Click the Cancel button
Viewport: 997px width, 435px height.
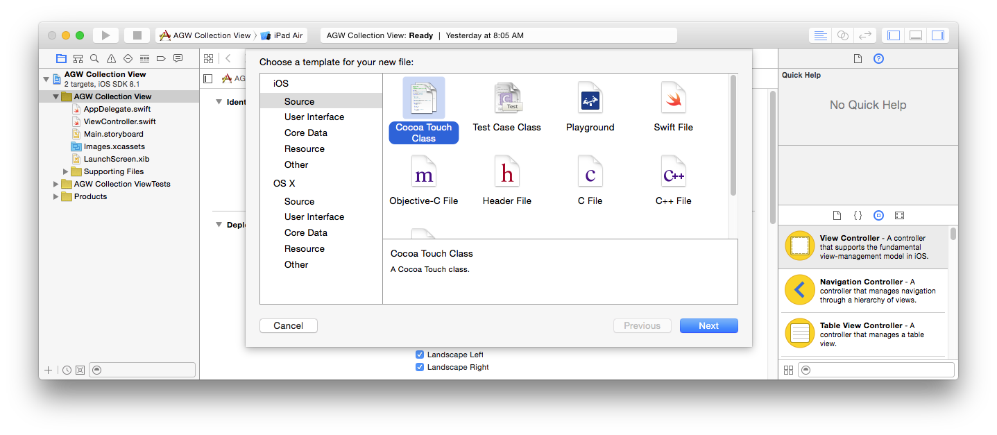tap(288, 326)
